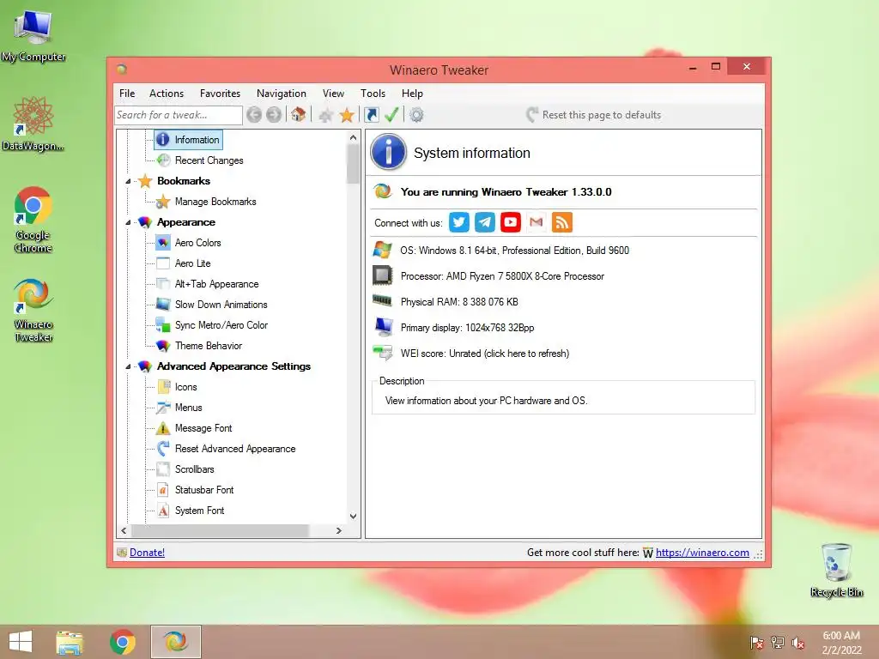Open the View menu

point(333,93)
